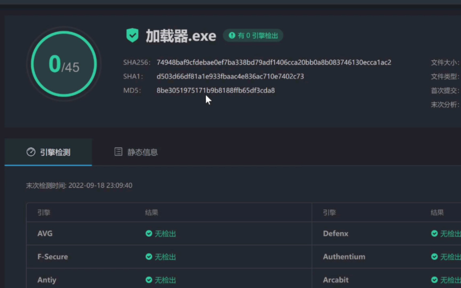
Task: Click 无检出 result for AVG
Action: click(x=165, y=234)
